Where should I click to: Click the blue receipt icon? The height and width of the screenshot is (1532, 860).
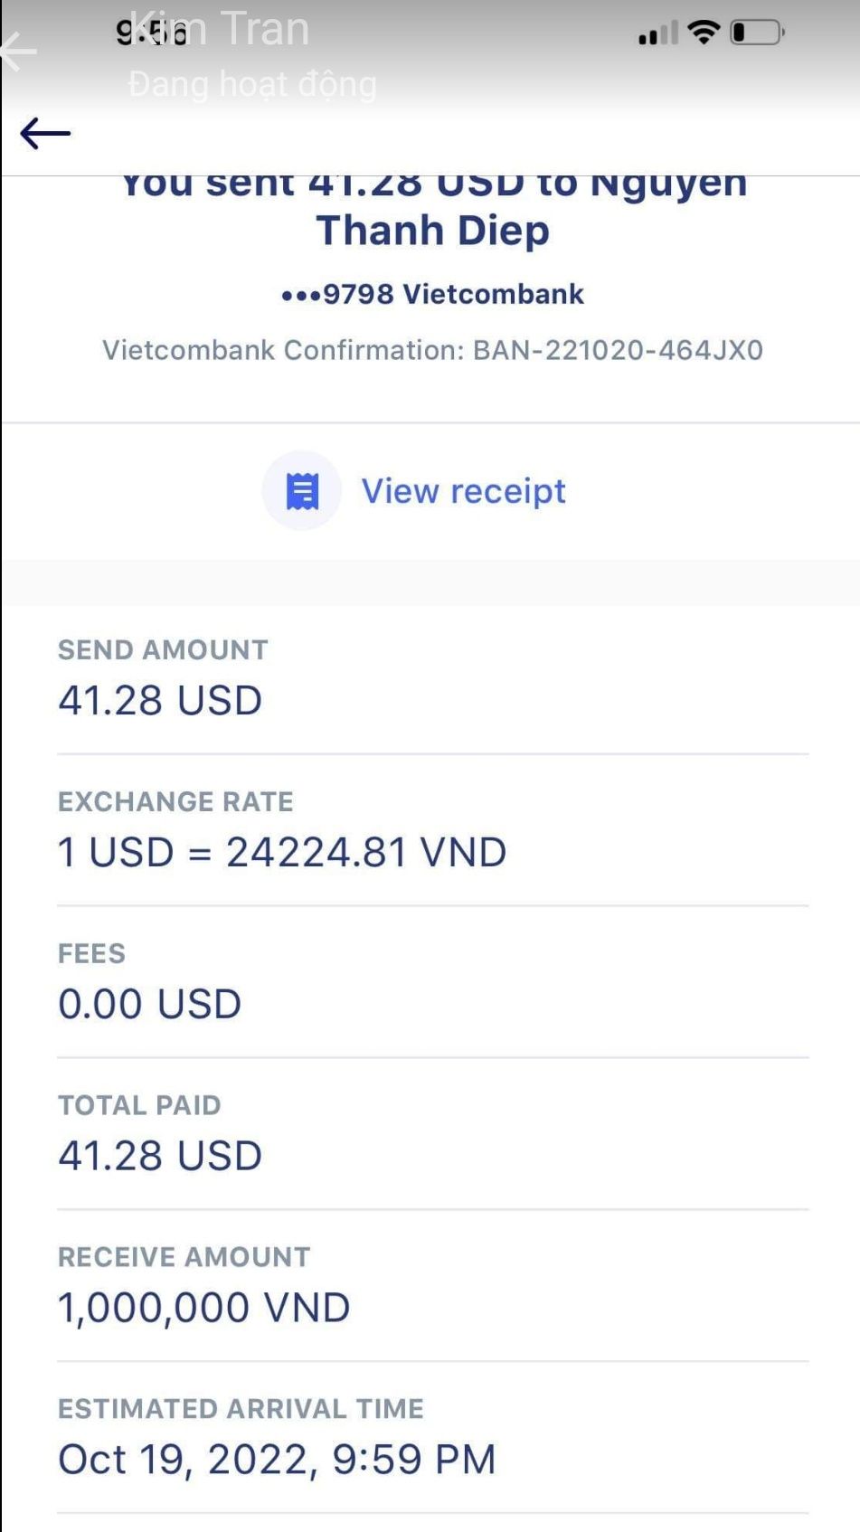pyautogui.click(x=302, y=491)
